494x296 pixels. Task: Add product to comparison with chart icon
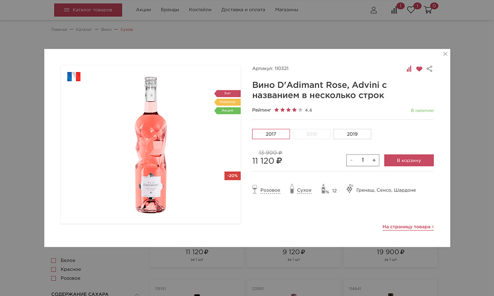[x=409, y=69]
